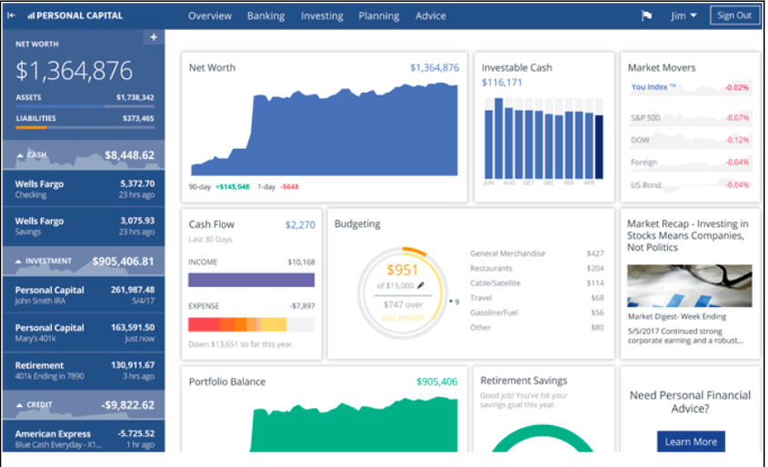Collapse the Cash accounts section
This screenshot has width=768, height=467.
click(x=20, y=155)
